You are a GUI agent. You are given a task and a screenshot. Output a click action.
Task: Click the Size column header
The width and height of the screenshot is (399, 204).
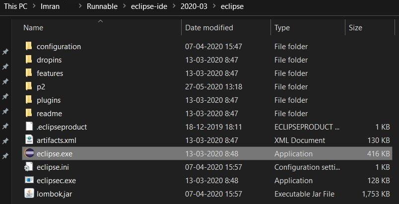pos(355,28)
